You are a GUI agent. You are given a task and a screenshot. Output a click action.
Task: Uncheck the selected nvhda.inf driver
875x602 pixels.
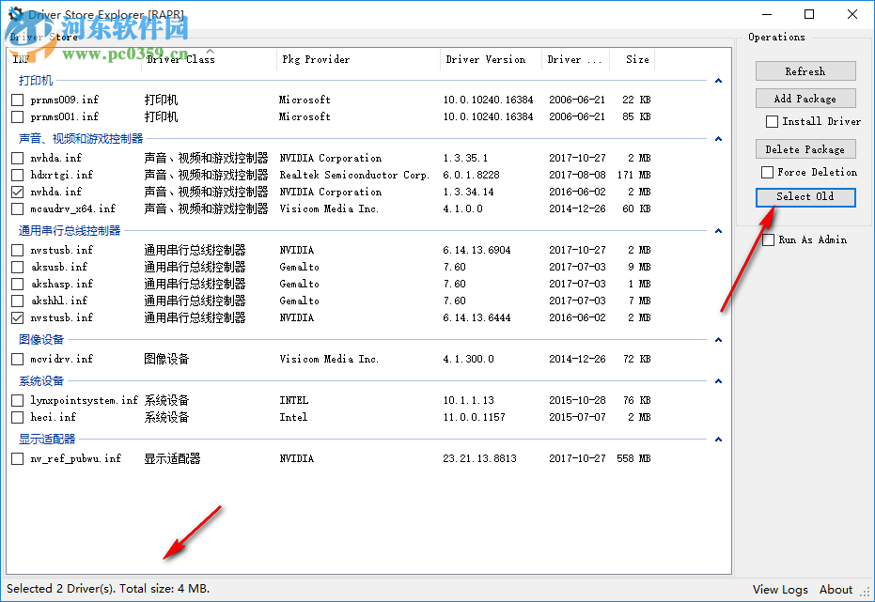pos(17,192)
